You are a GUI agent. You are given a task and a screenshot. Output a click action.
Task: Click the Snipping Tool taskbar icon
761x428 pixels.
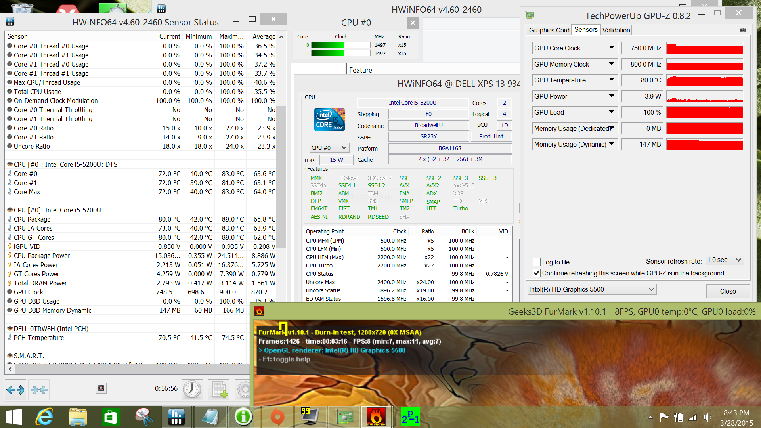coord(143,417)
